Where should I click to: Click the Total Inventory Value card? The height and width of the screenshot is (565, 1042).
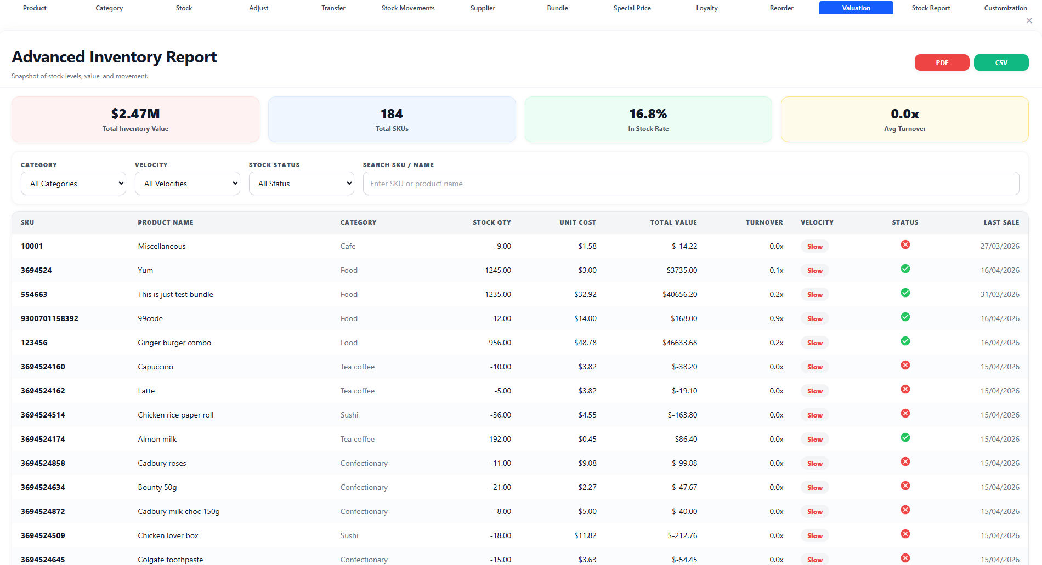pos(135,119)
